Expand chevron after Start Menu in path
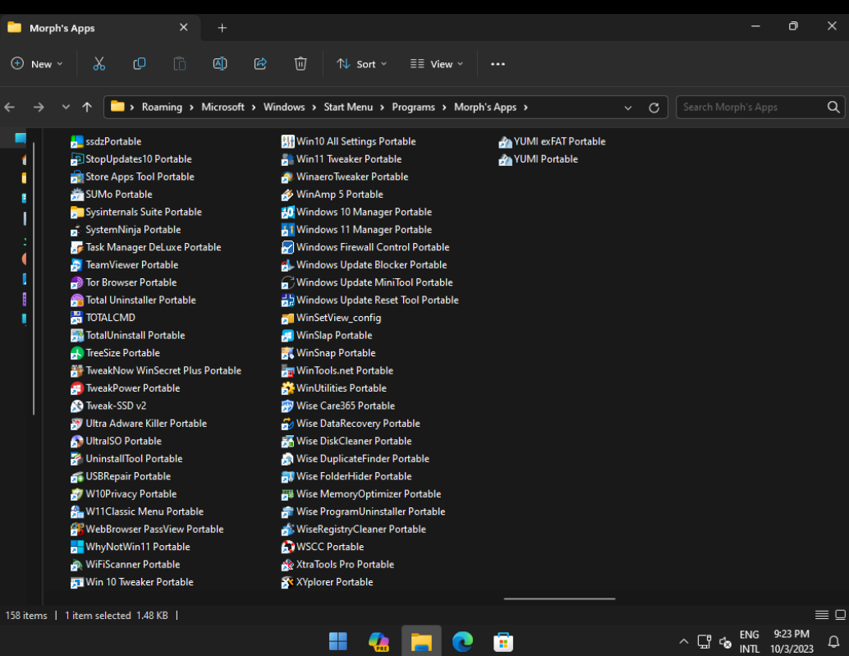 tap(382, 108)
